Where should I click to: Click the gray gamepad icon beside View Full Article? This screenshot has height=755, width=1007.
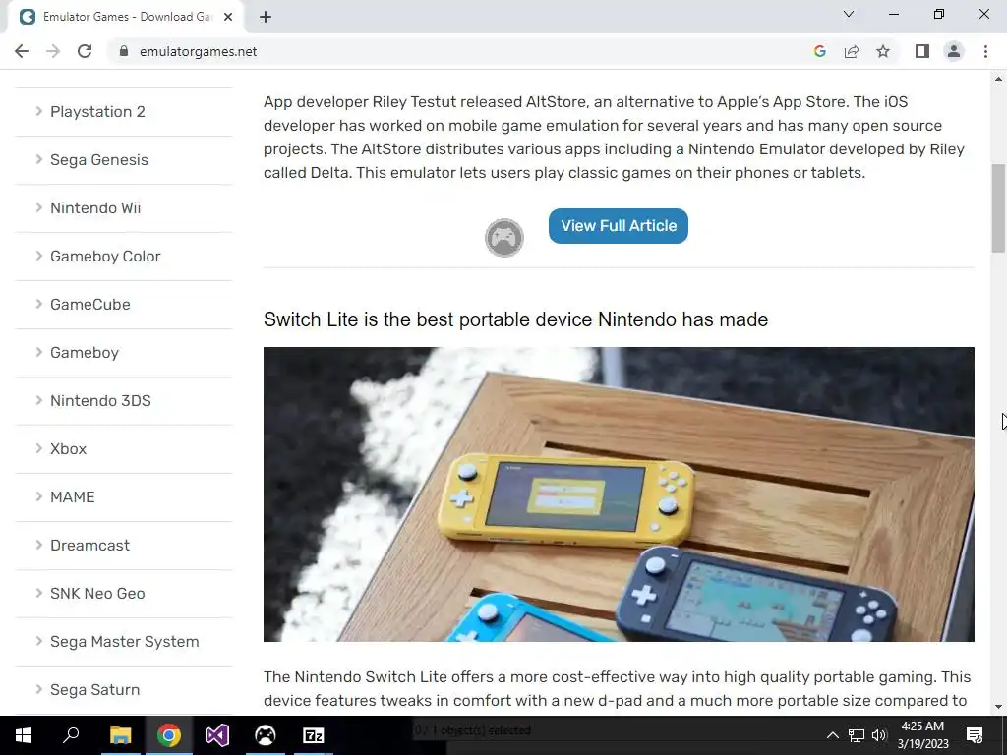(x=504, y=238)
